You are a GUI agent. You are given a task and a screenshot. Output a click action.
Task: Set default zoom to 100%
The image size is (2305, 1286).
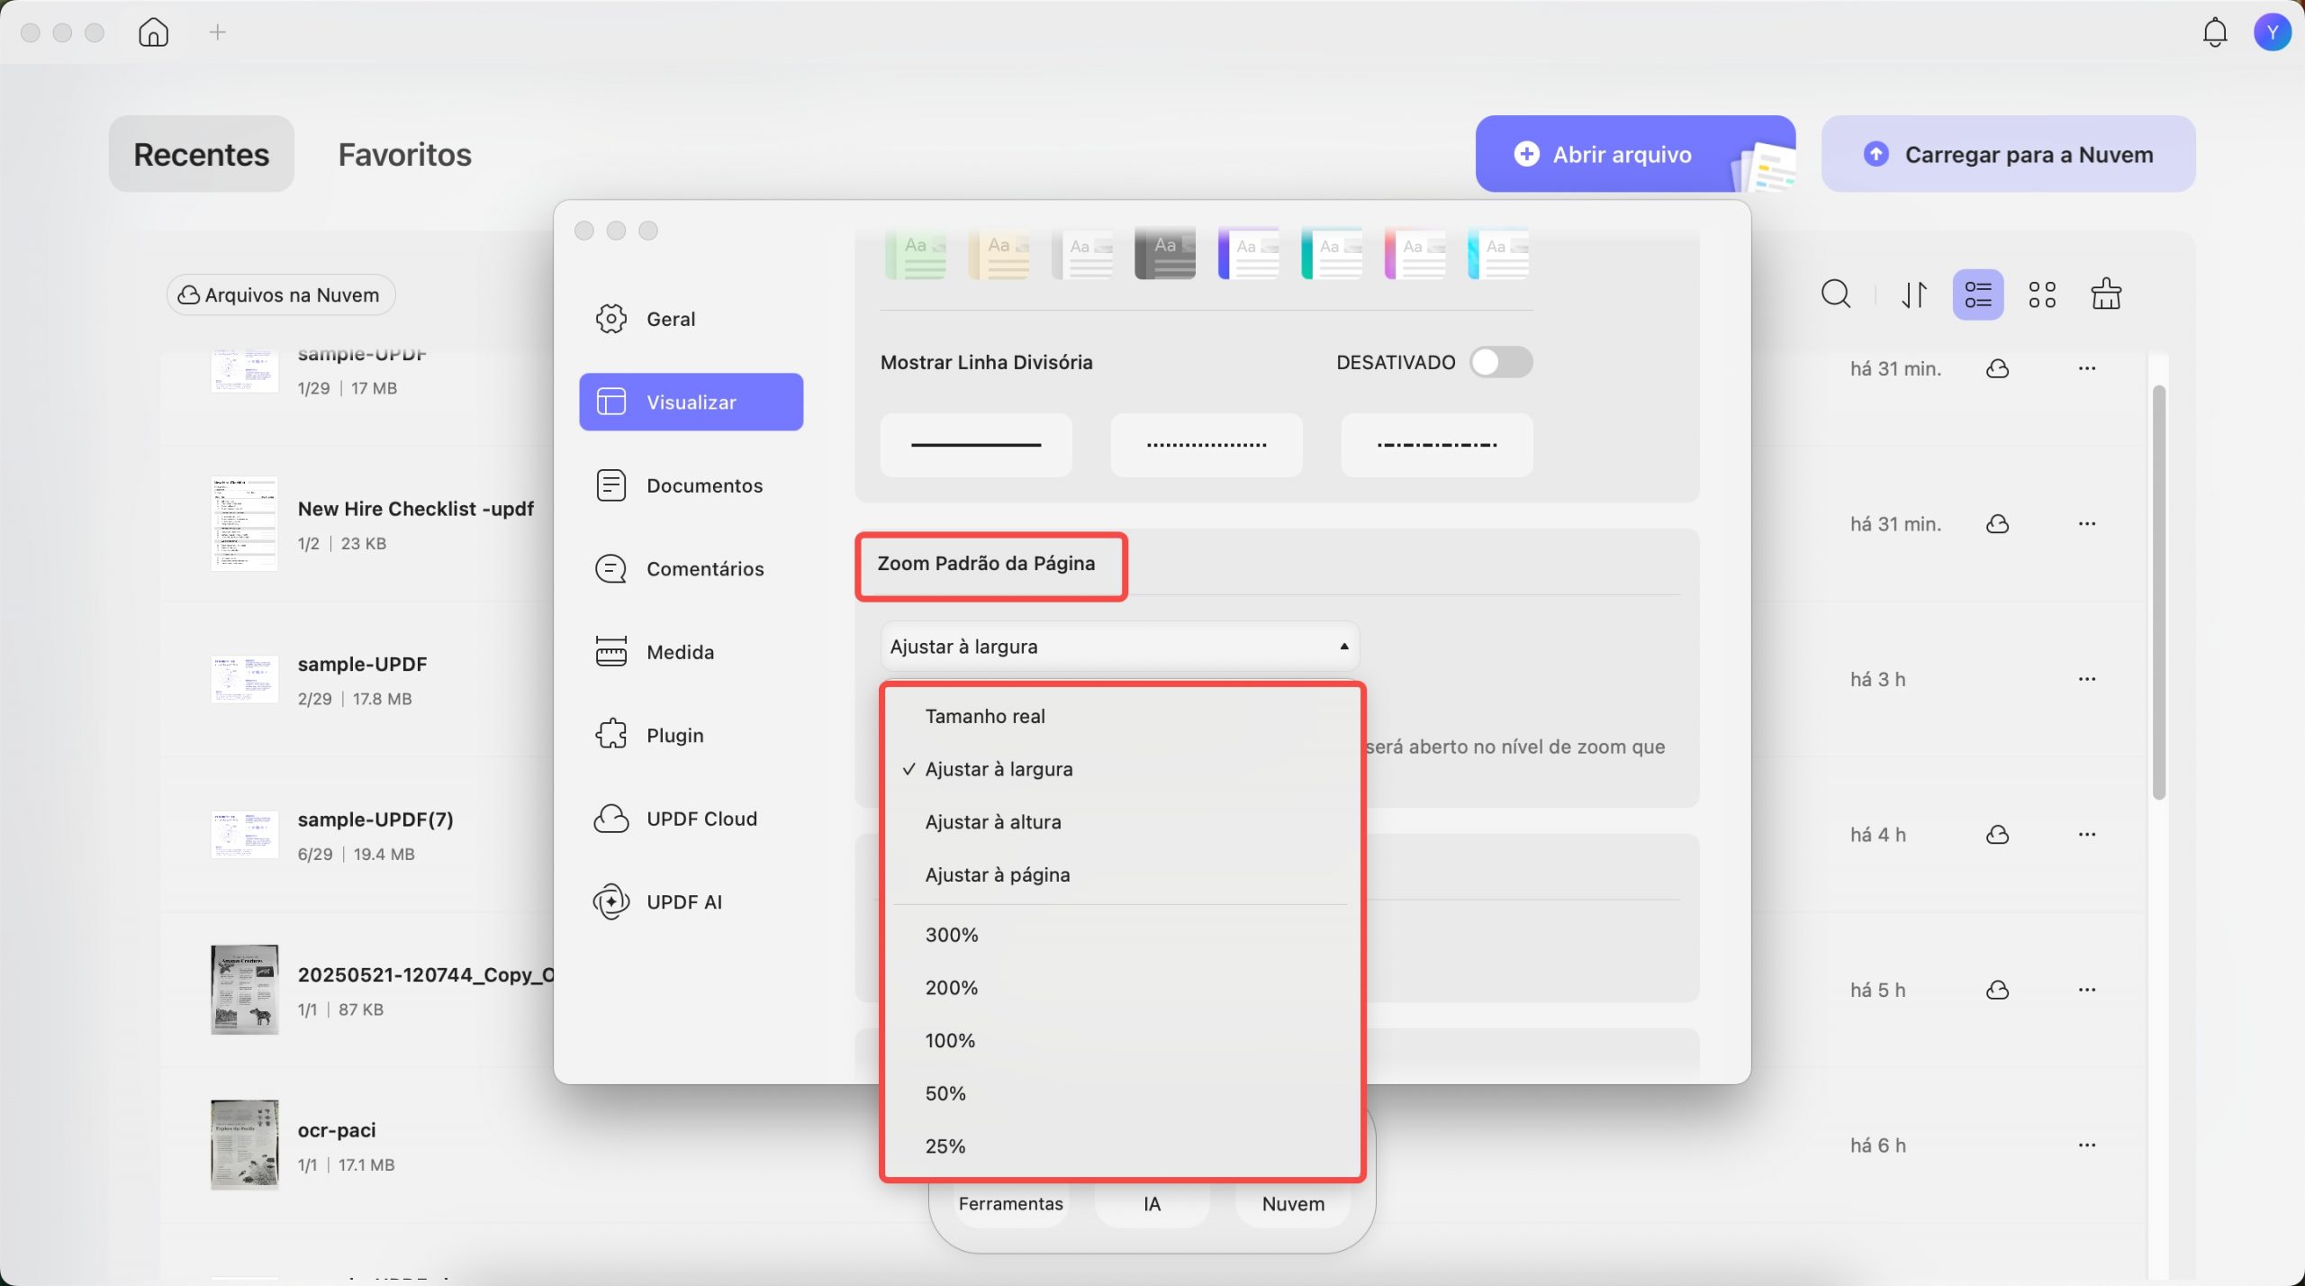1121,1041
